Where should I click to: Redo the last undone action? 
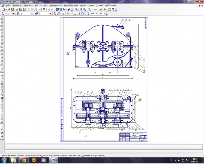tap(52, 9)
